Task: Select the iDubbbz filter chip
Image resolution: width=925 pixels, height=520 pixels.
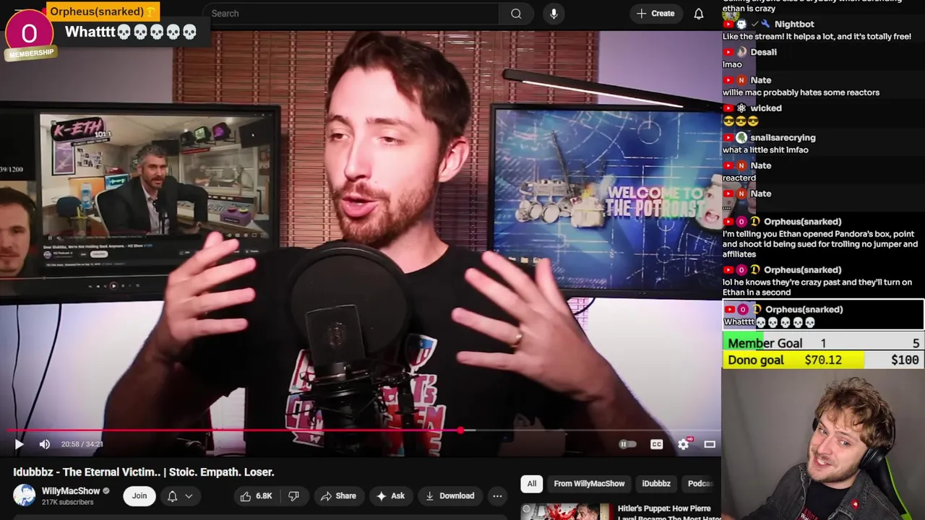Action: [656, 484]
